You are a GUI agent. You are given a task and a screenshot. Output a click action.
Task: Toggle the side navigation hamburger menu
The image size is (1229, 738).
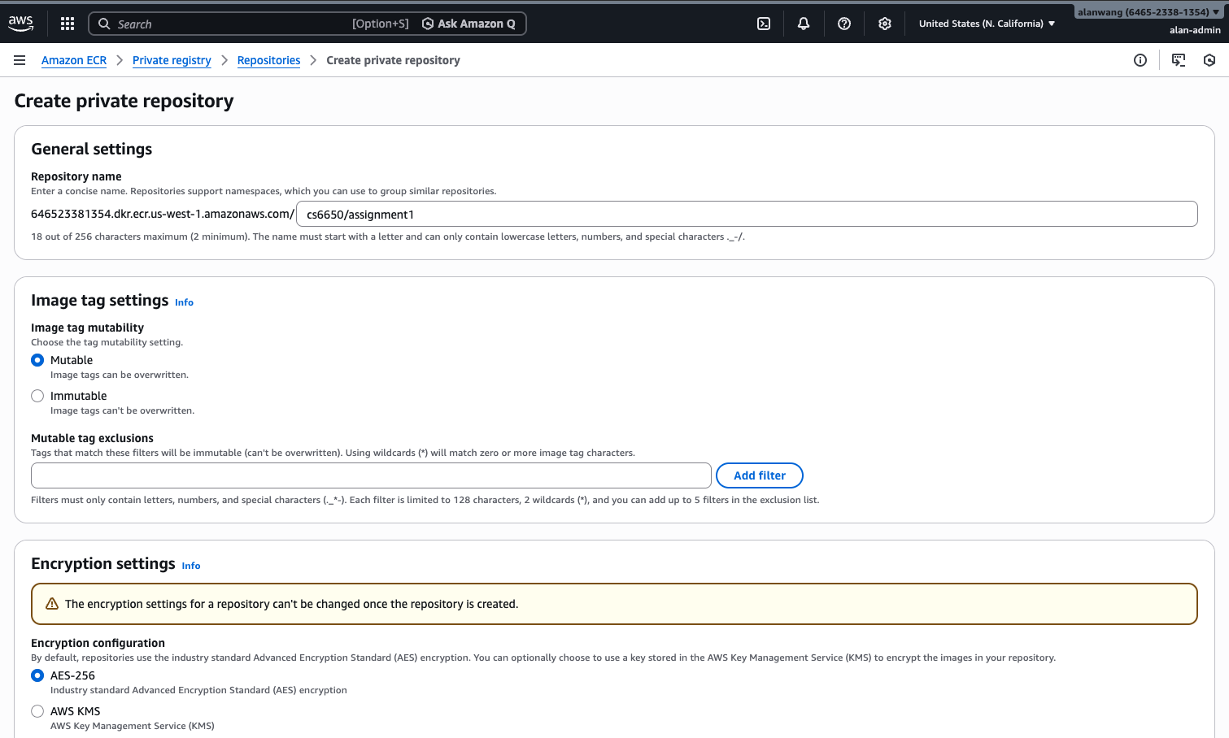coord(20,60)
